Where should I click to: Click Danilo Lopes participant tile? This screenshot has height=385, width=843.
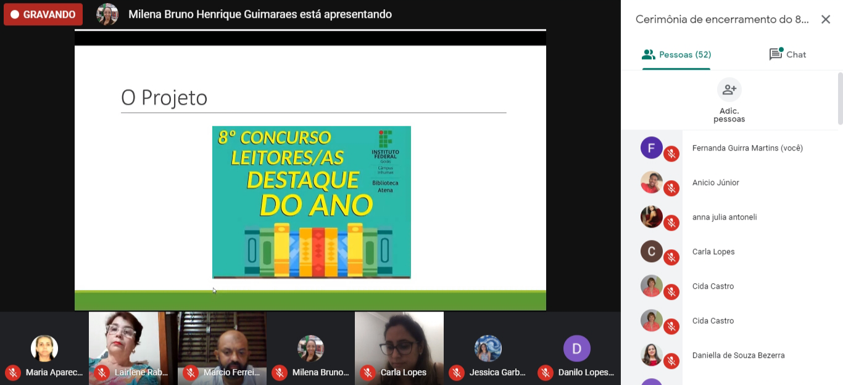point(576,349)
